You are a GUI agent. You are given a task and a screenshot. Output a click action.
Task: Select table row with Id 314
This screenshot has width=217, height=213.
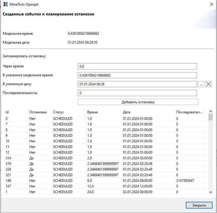106,158
